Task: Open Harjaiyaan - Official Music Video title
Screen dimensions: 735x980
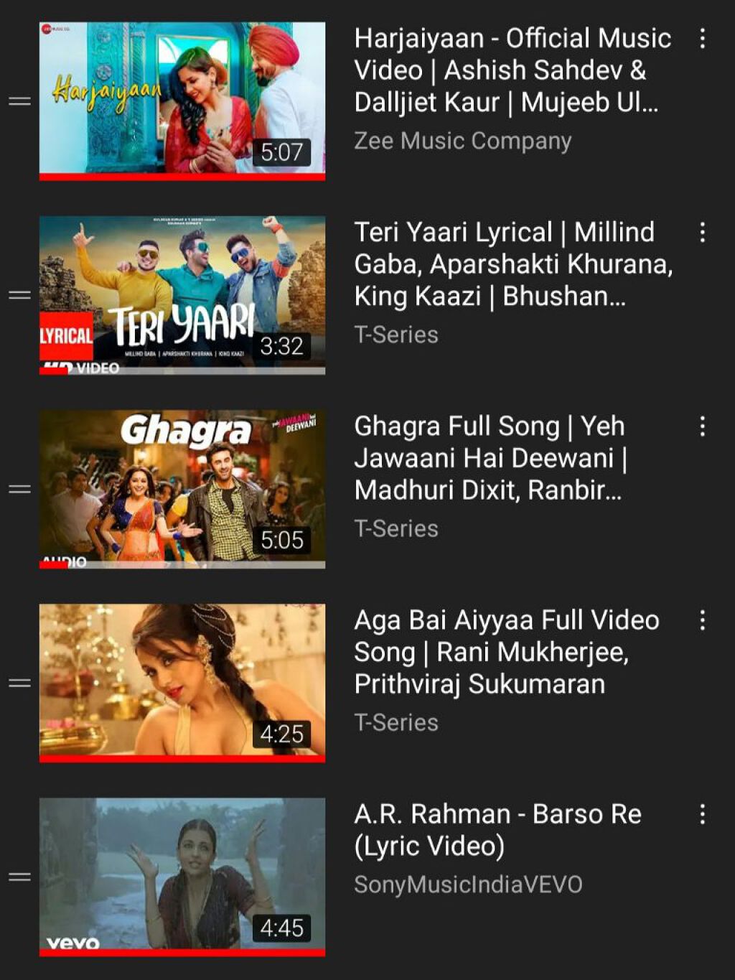Action: pyautogui.click(x=512, y=70)
